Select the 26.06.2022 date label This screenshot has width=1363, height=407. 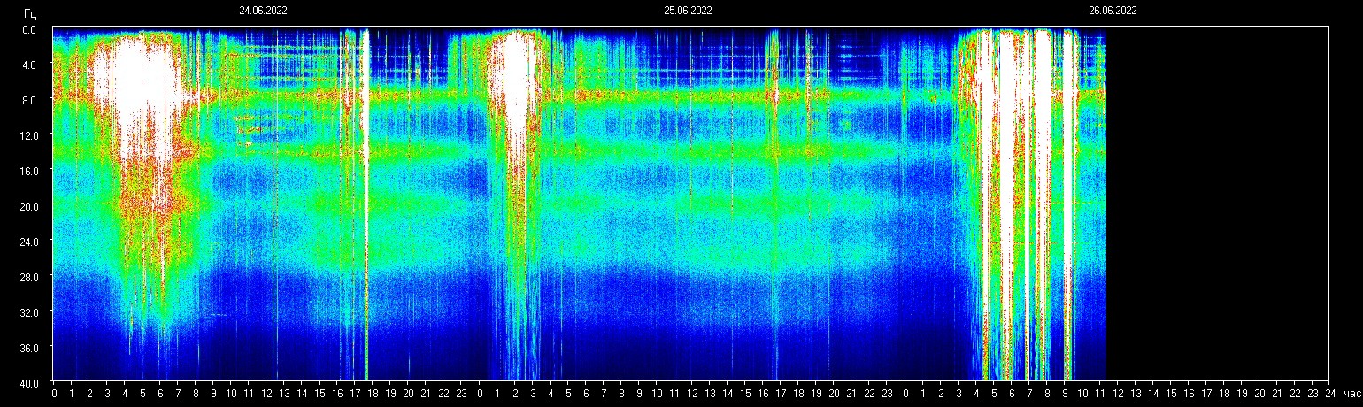pyautogui.click(x=1113, y=12)
